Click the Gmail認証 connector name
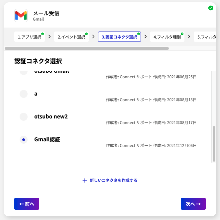 47,139
